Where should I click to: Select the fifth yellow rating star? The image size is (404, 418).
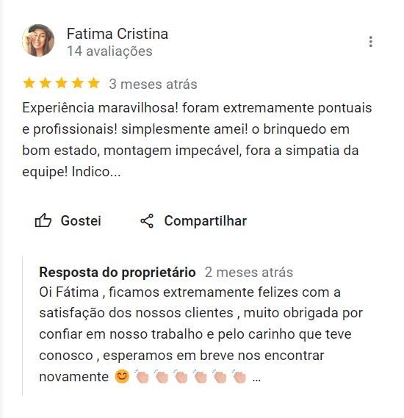[94, 83]
